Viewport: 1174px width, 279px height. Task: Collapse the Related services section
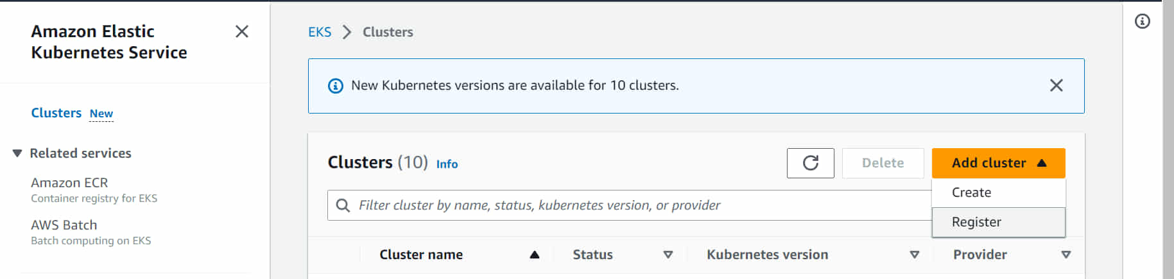17,153
